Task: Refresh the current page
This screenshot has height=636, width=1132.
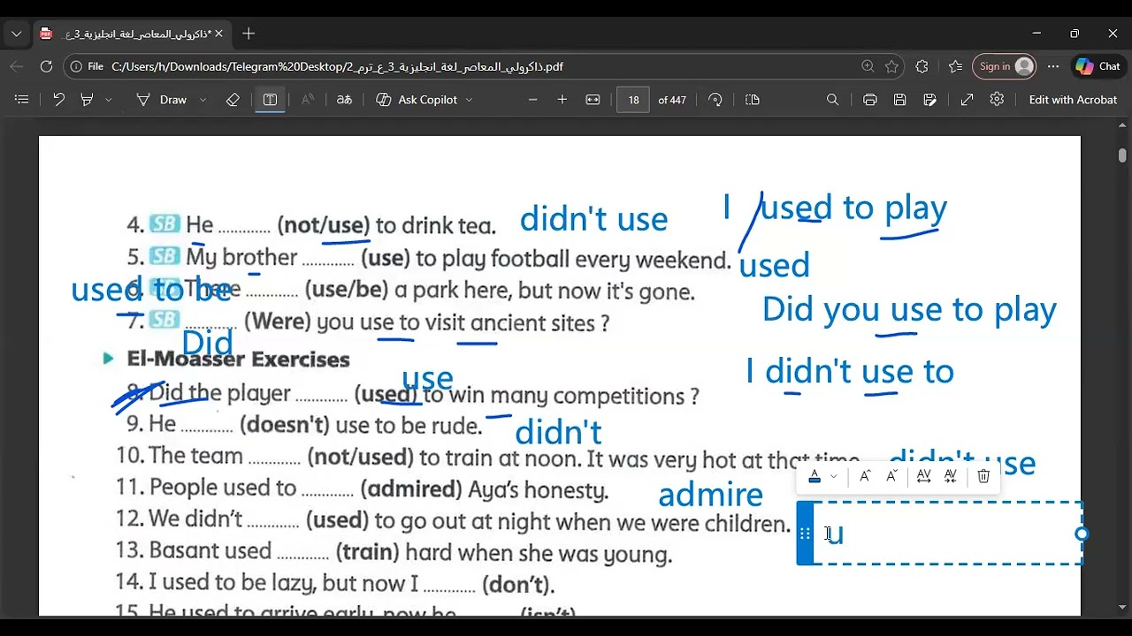Action: pyautogui.click(x=46, y=66)
